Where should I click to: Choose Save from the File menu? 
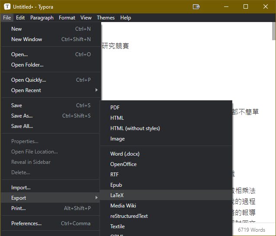pos(51,105)
